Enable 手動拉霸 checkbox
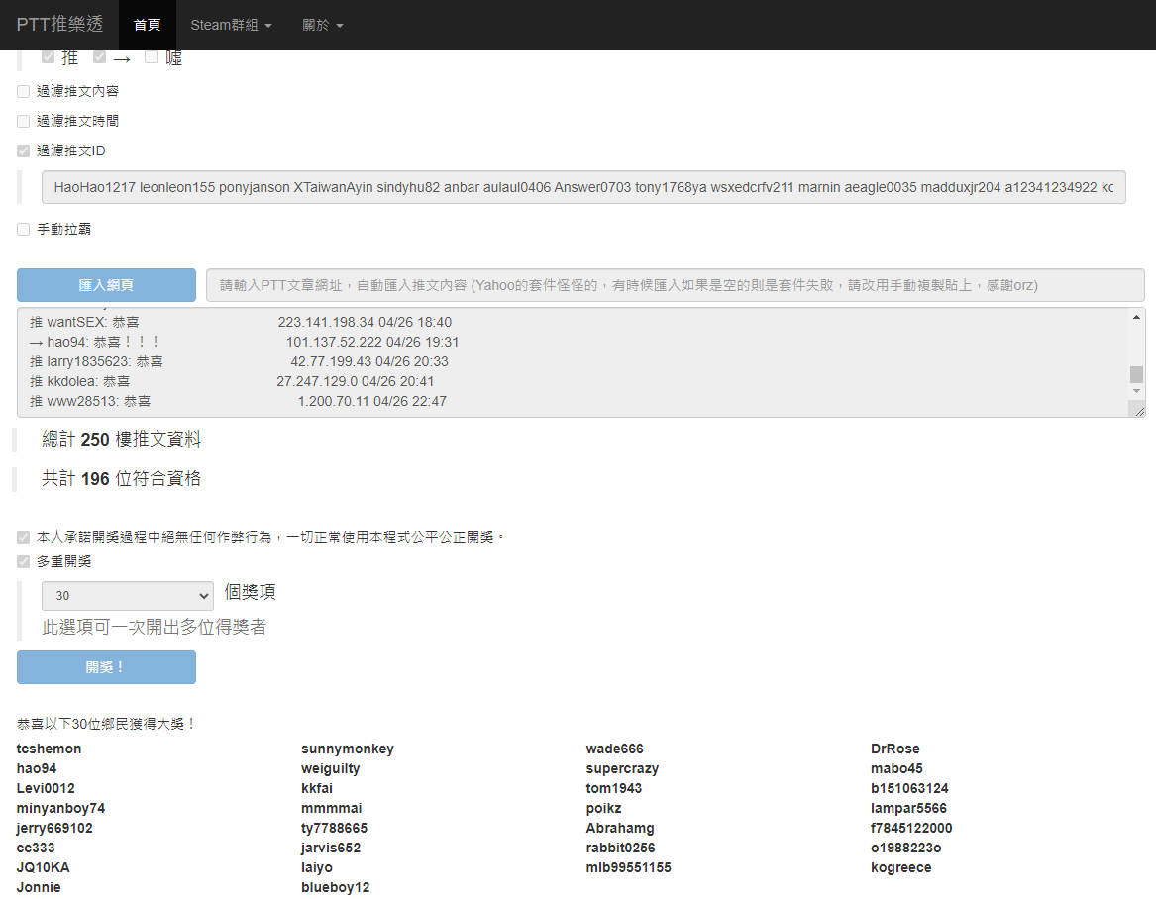Screen dimensions: 1156x899 [x=24, y=229]
